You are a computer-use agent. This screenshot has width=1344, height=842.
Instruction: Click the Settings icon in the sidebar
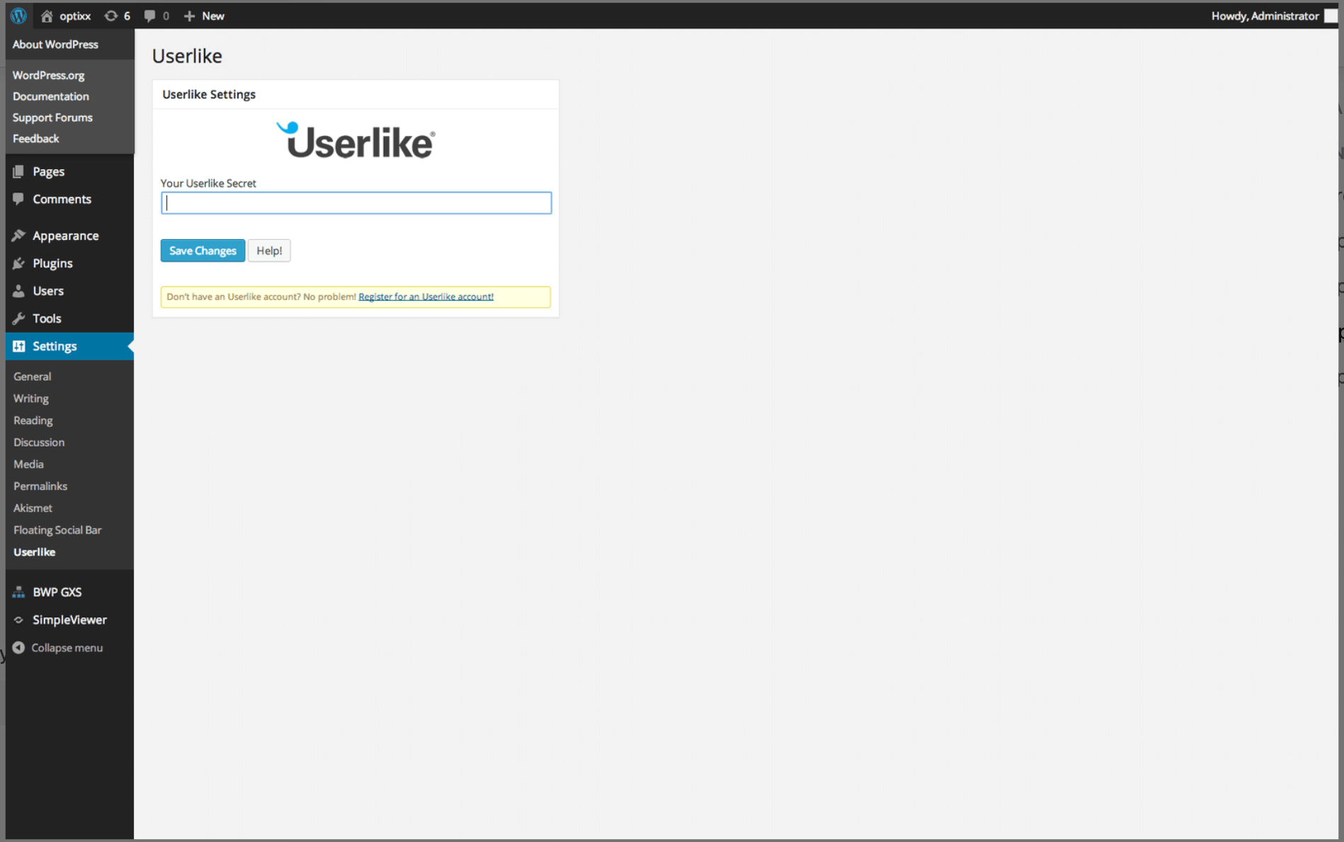tap(19, 346)
